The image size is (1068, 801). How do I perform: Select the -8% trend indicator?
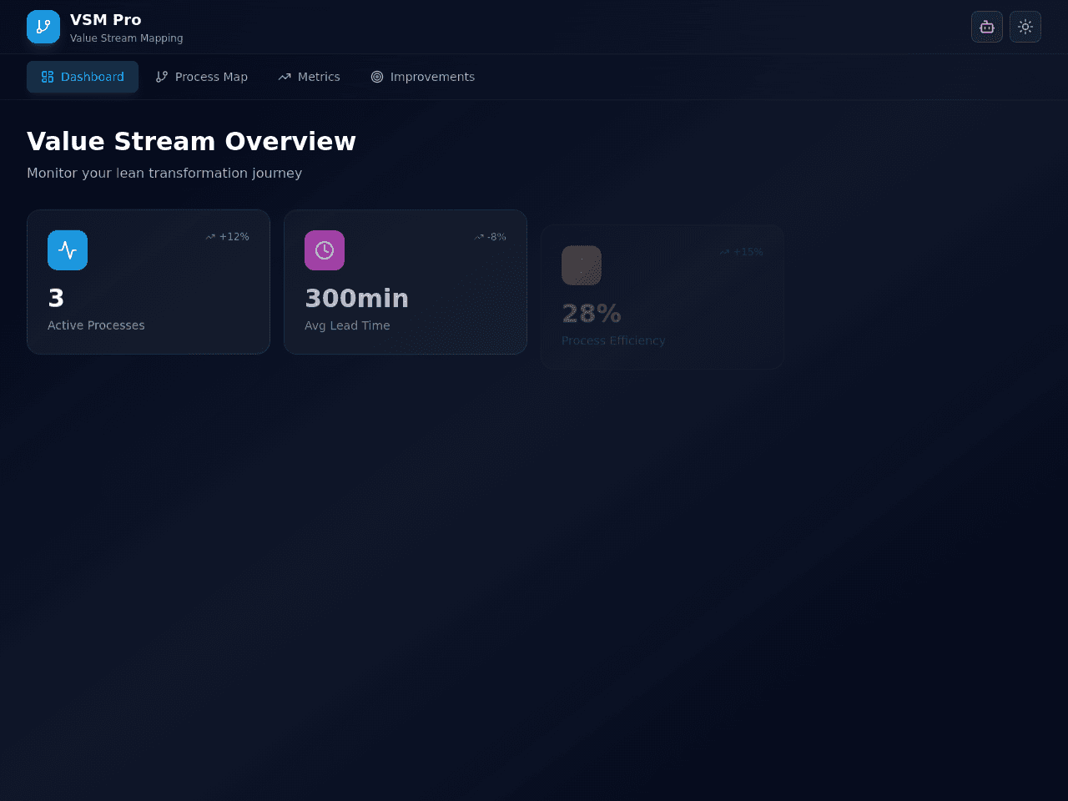[x=490, y=237]
